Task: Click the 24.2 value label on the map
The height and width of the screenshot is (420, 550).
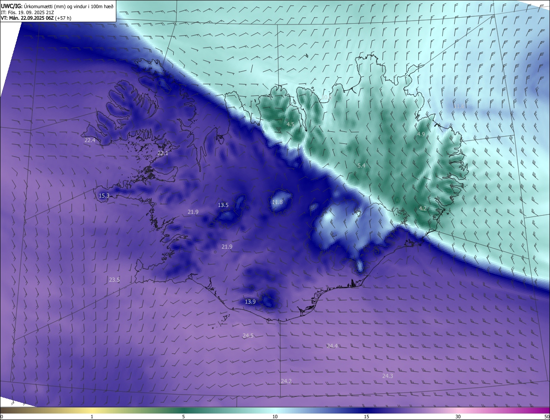Action: click(x=286, y=381)
